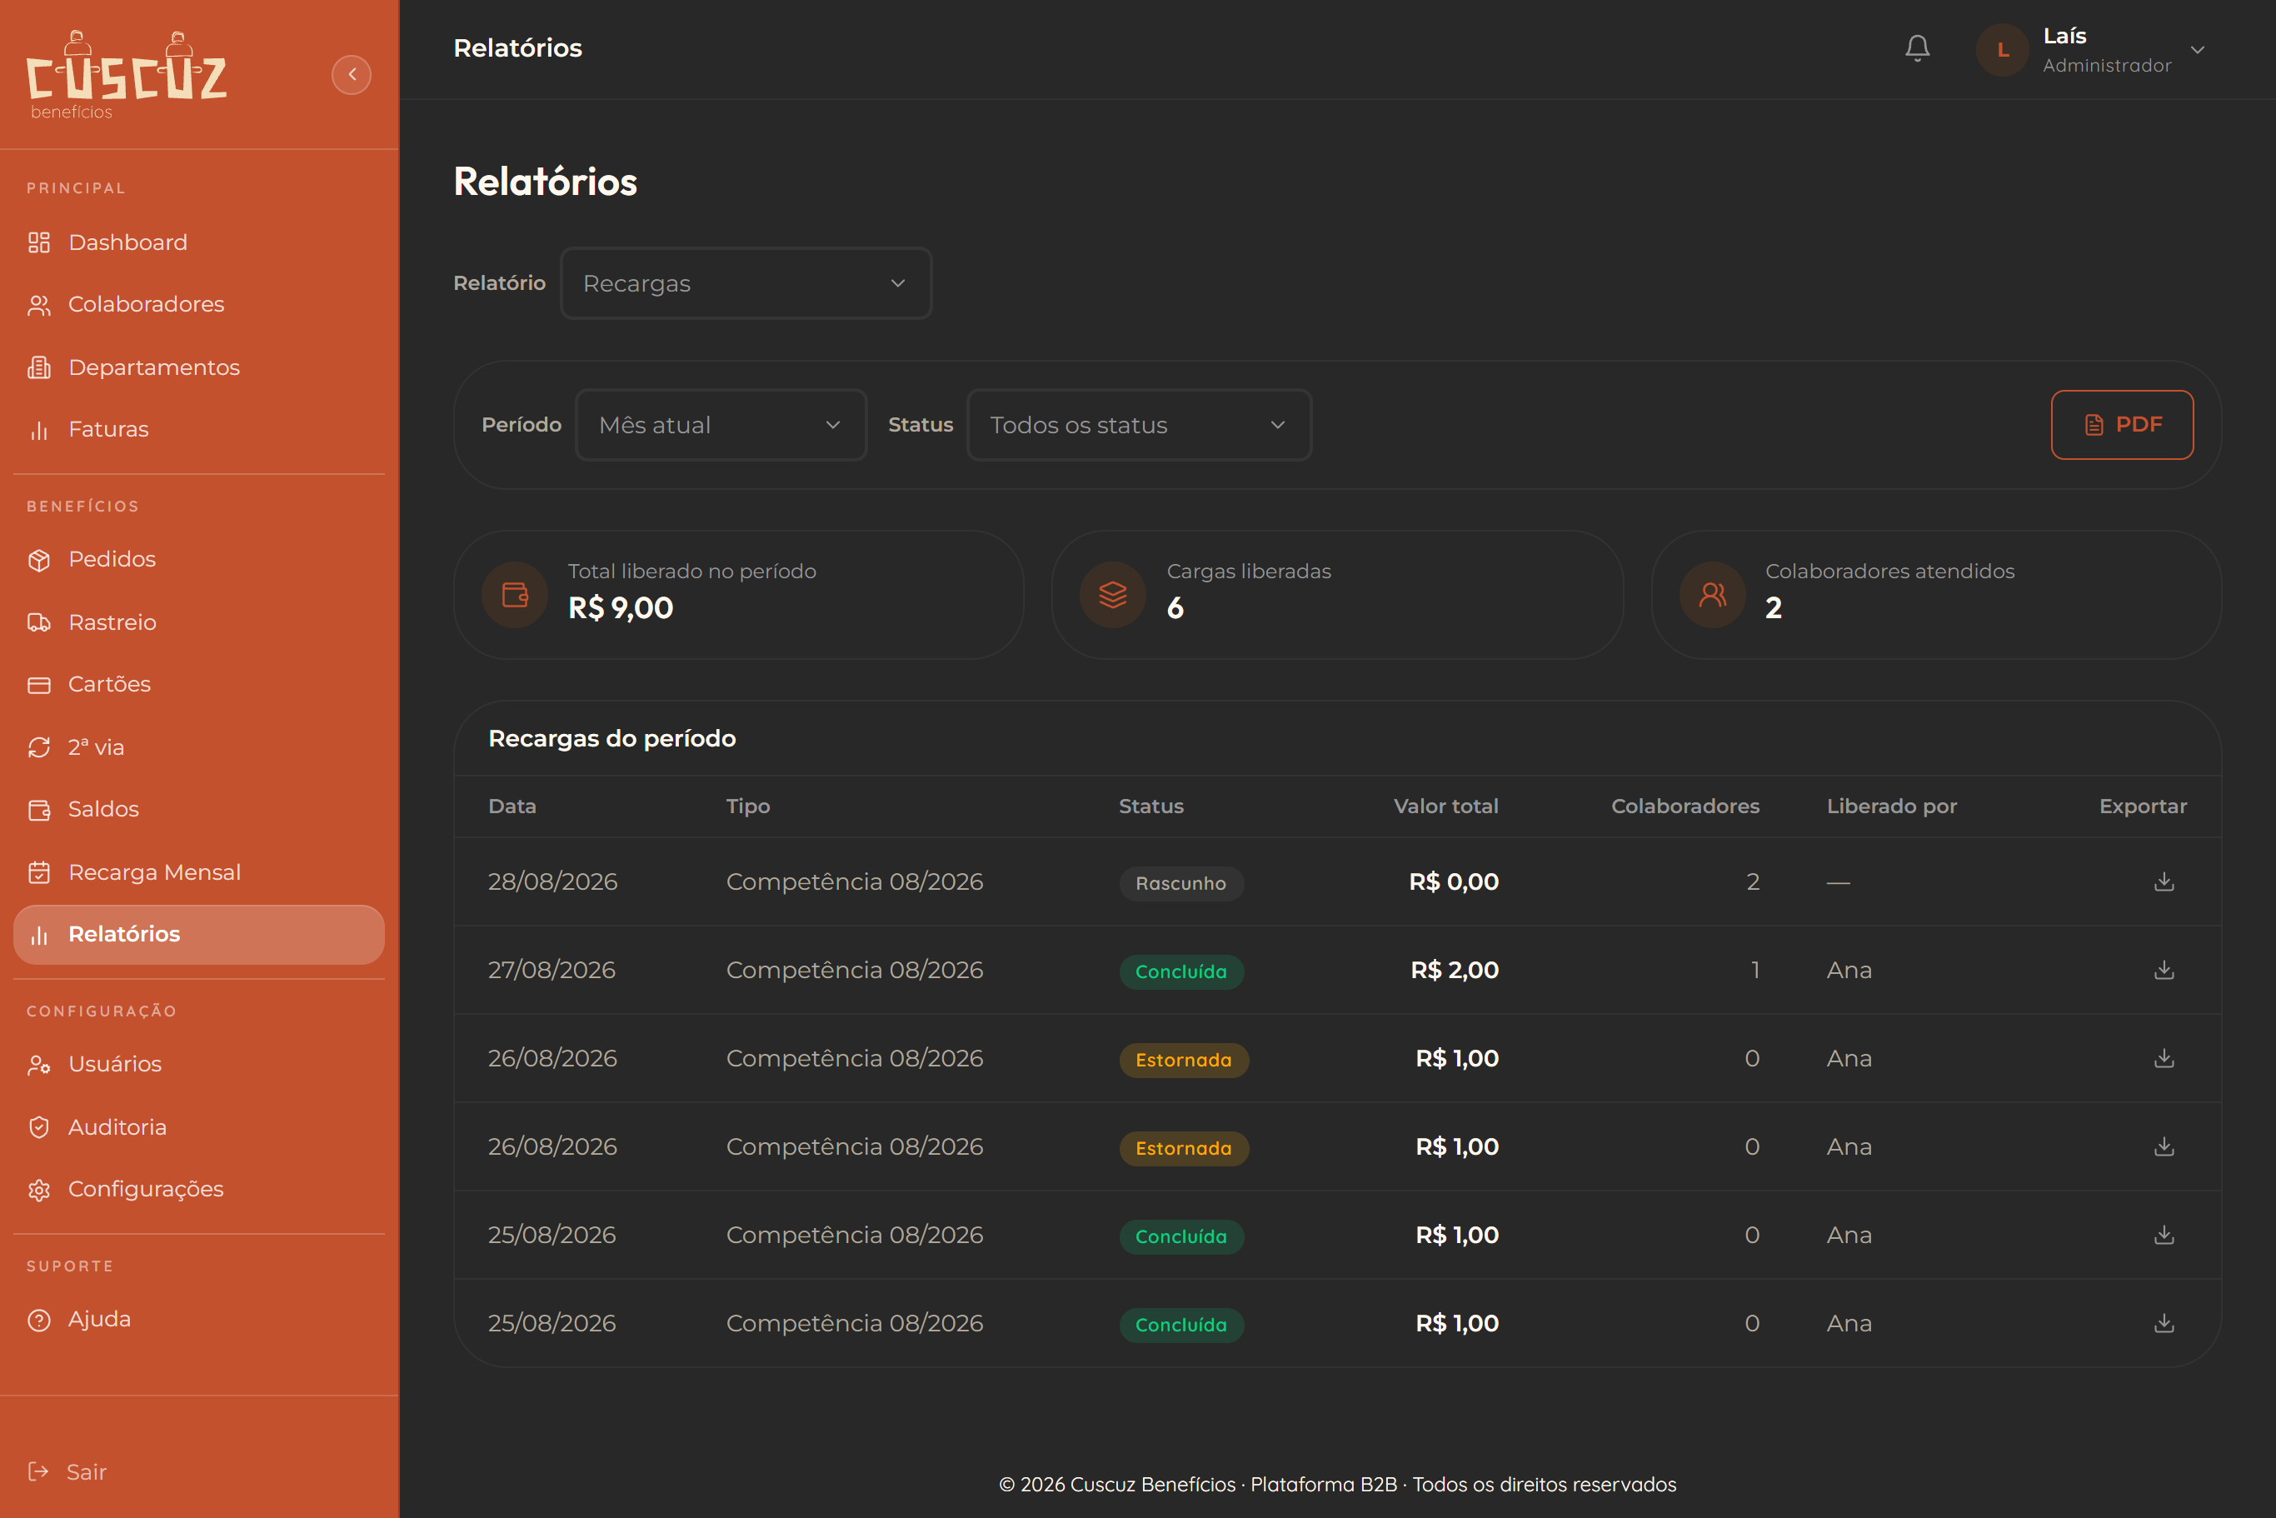The image size is (2276, 1518).
Task: Go to Dashboard in the sidebar
Action: pyautogui.click(x=198, y=242)
